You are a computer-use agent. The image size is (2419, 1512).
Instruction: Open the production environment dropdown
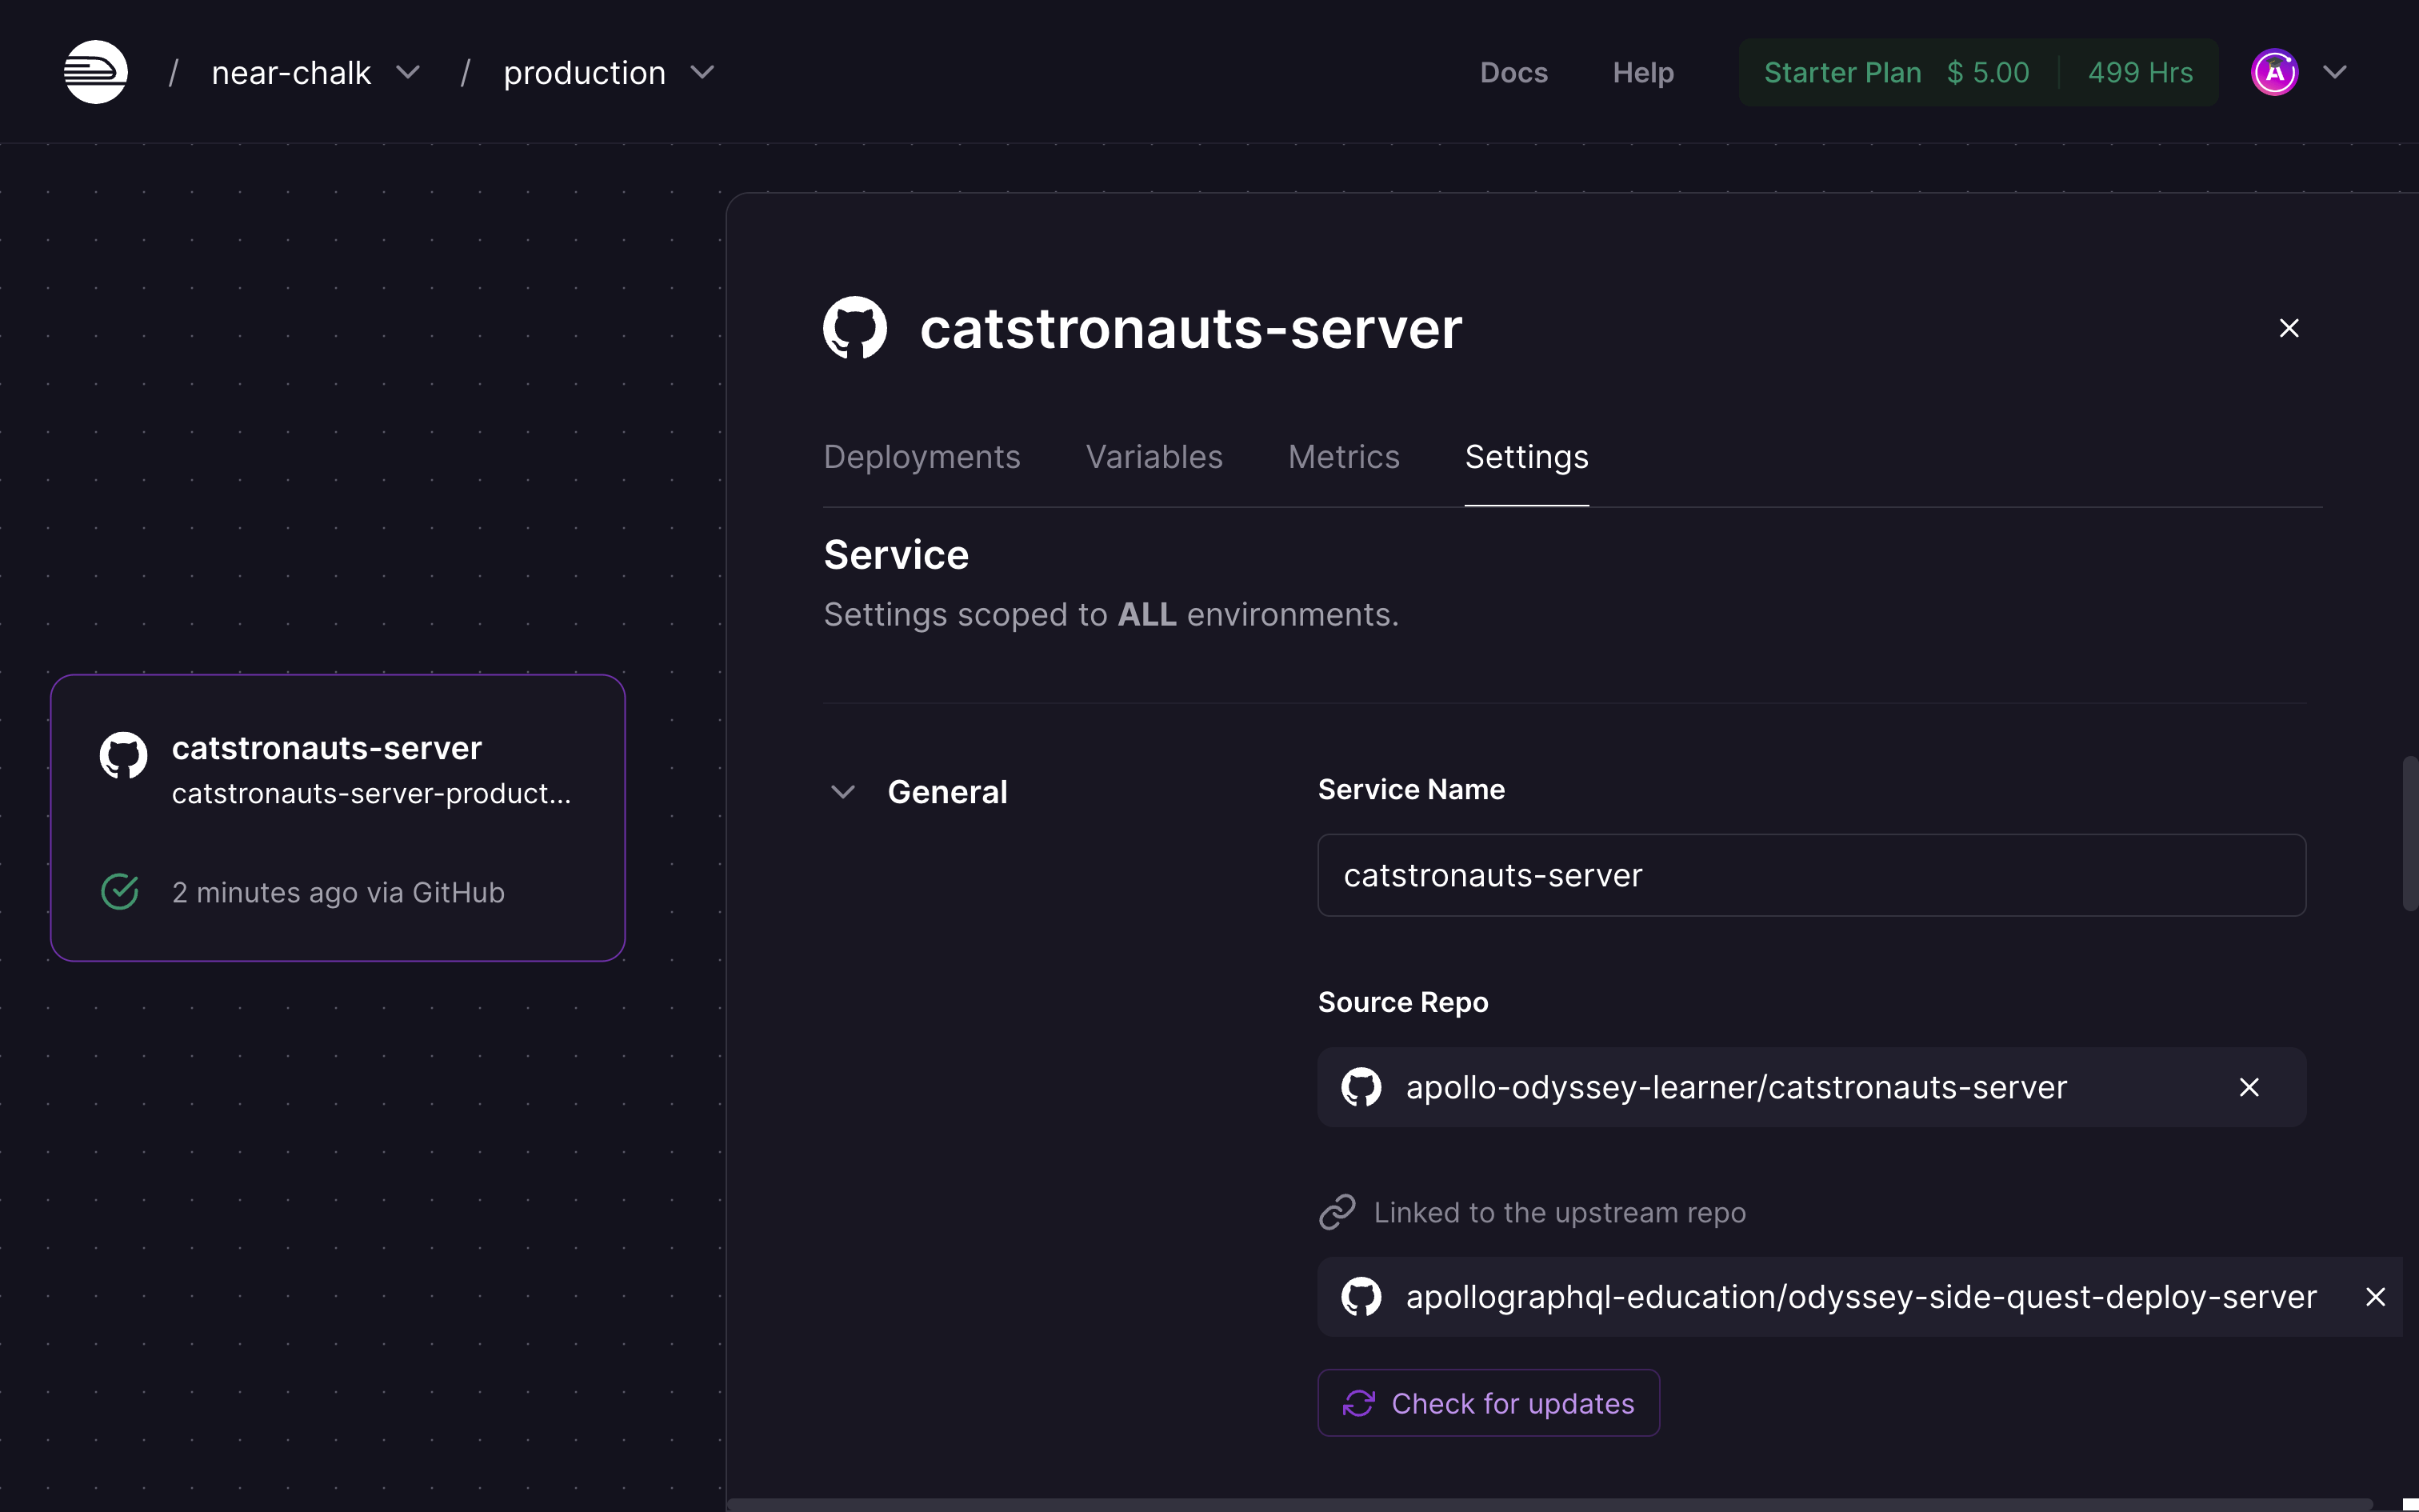click(x=702, y=71)
